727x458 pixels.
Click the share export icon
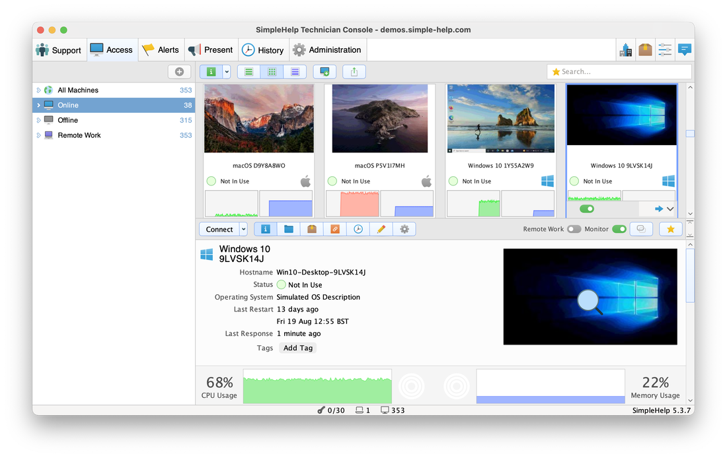(354, 72)
